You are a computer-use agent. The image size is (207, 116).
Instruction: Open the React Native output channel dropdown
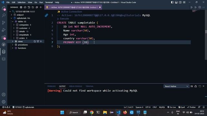[176, 86]
